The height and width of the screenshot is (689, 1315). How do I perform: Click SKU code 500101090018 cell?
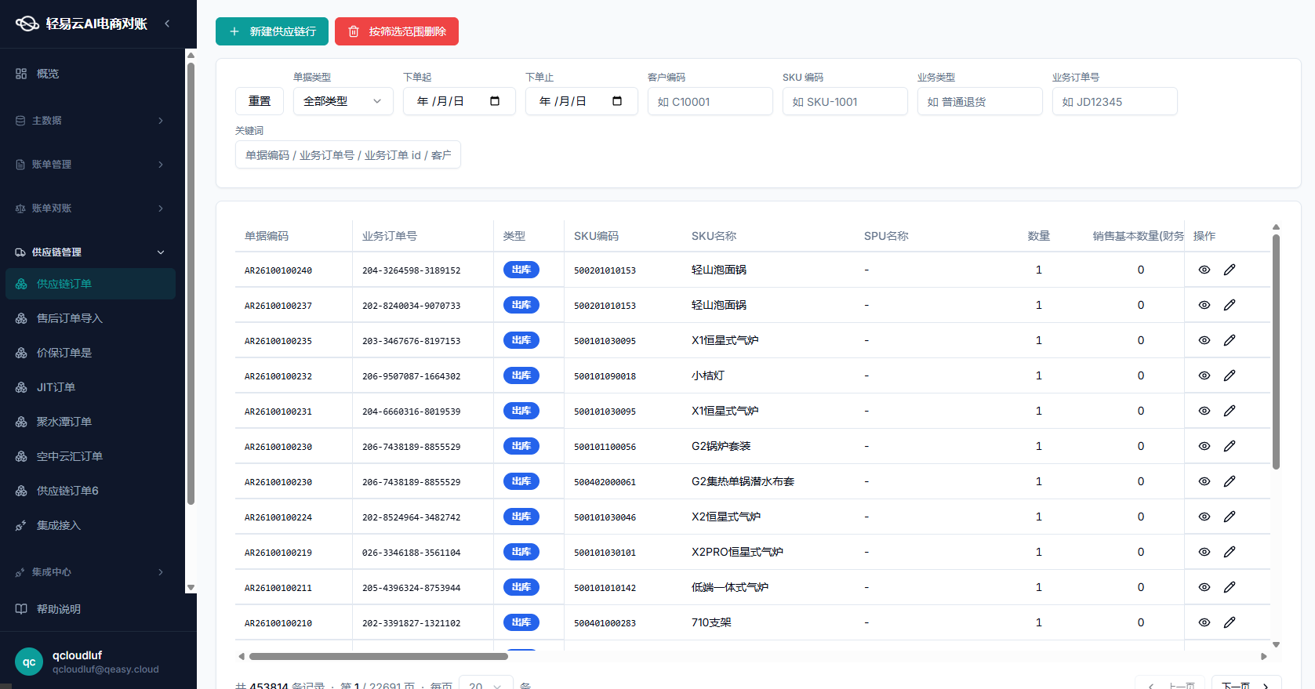tap(605, 376)
